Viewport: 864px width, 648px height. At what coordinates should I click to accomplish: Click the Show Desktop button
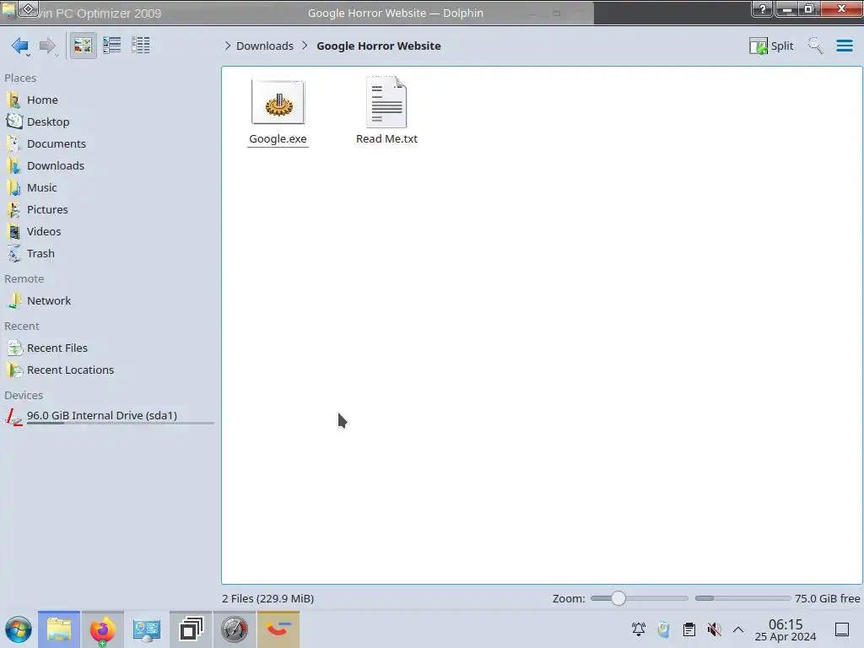[x=842, y=629]
